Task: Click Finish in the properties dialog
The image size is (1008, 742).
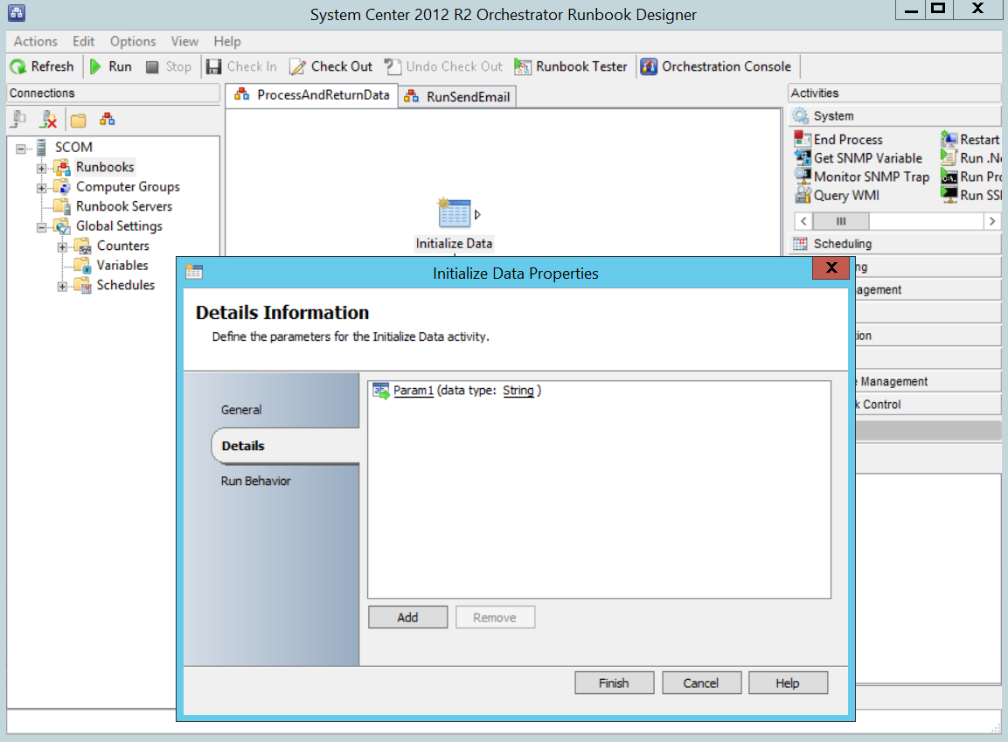Action: [614, 683]
